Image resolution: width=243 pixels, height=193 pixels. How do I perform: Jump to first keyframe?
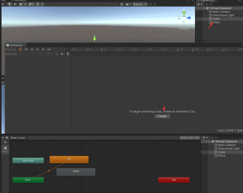click(x=26, y=49)
